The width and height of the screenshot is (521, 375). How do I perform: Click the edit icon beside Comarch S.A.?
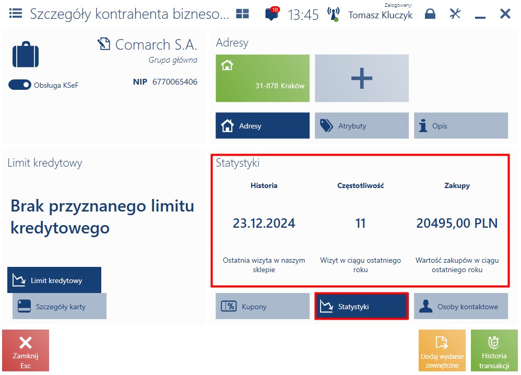click(104, 44)
